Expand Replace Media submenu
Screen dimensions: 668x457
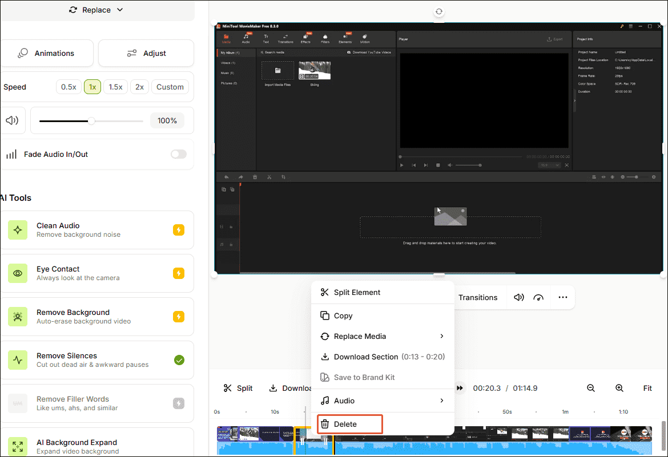pos(382,336)
